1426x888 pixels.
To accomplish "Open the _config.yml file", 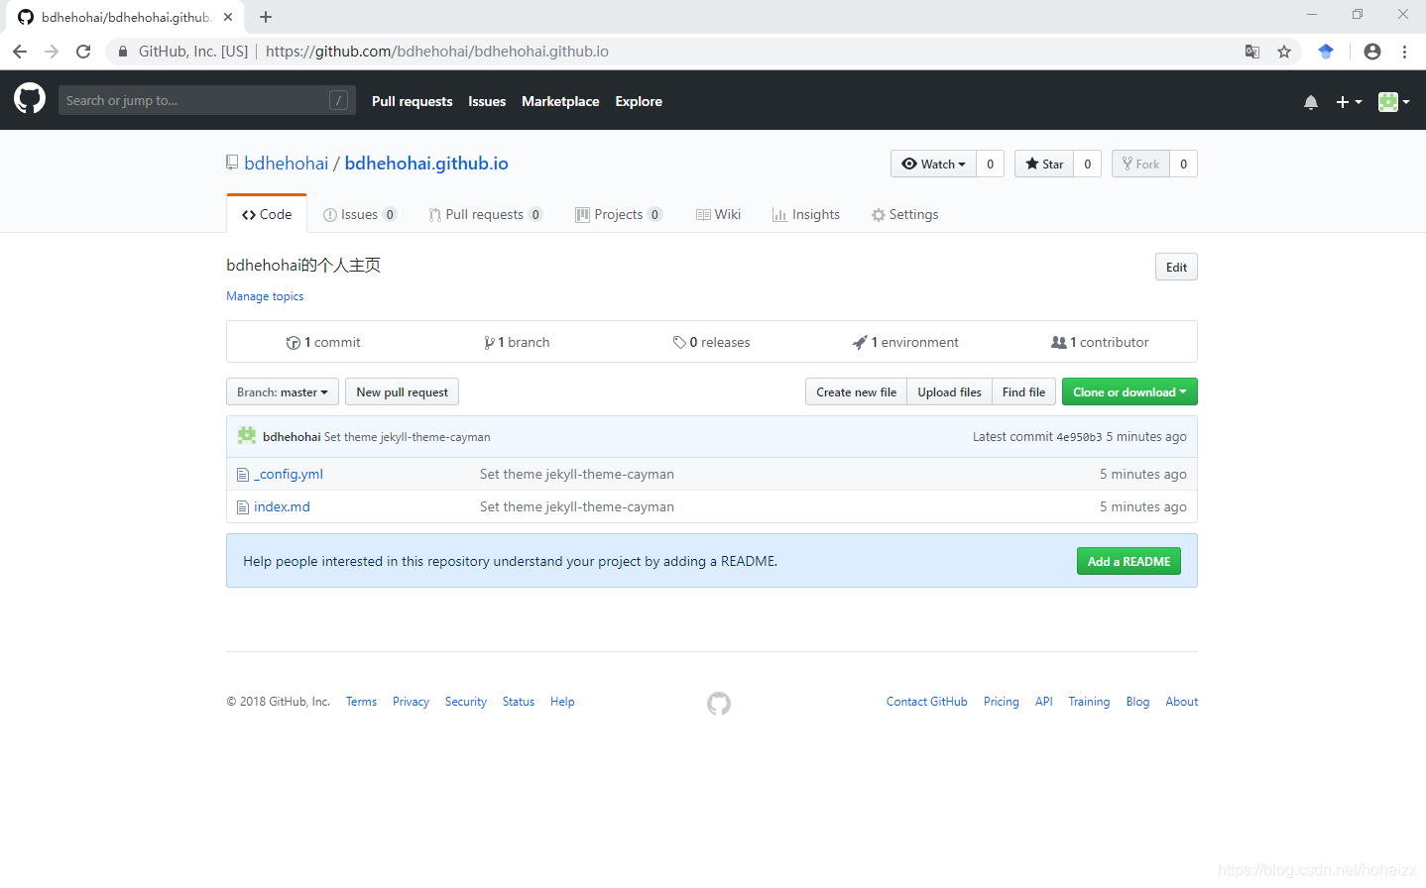I will point(289,474).
